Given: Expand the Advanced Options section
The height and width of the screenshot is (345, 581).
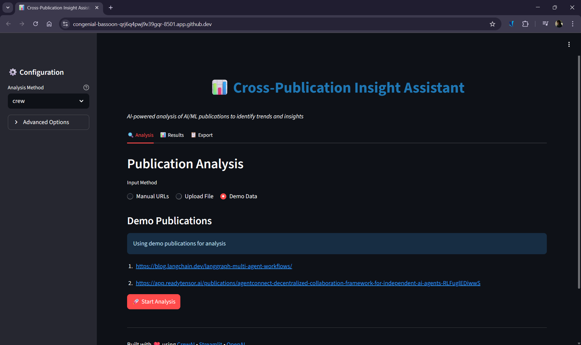Looking at the screenshot, I should (48, 122).
